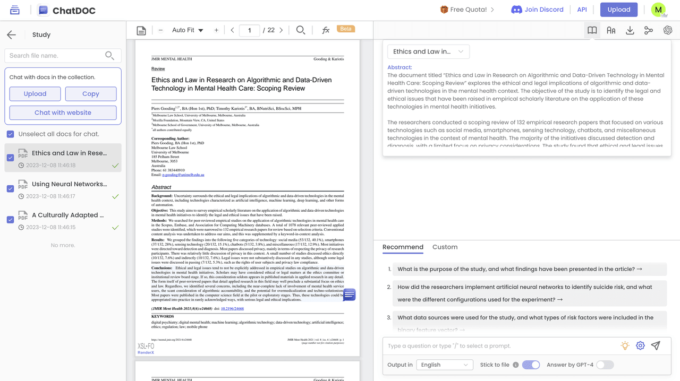Switch to the Custom tab
680x381 pixels.
coord(445,247)
